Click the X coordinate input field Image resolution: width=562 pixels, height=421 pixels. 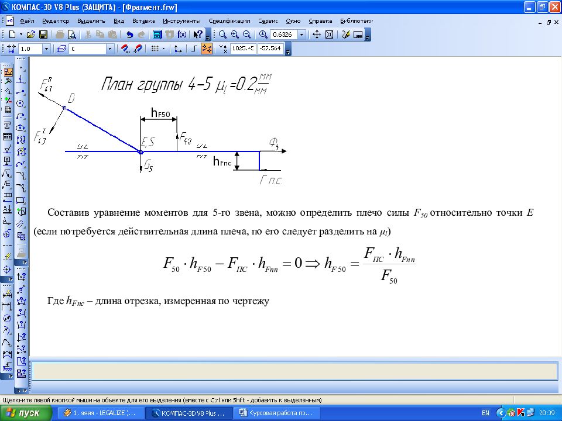point(243,49)
